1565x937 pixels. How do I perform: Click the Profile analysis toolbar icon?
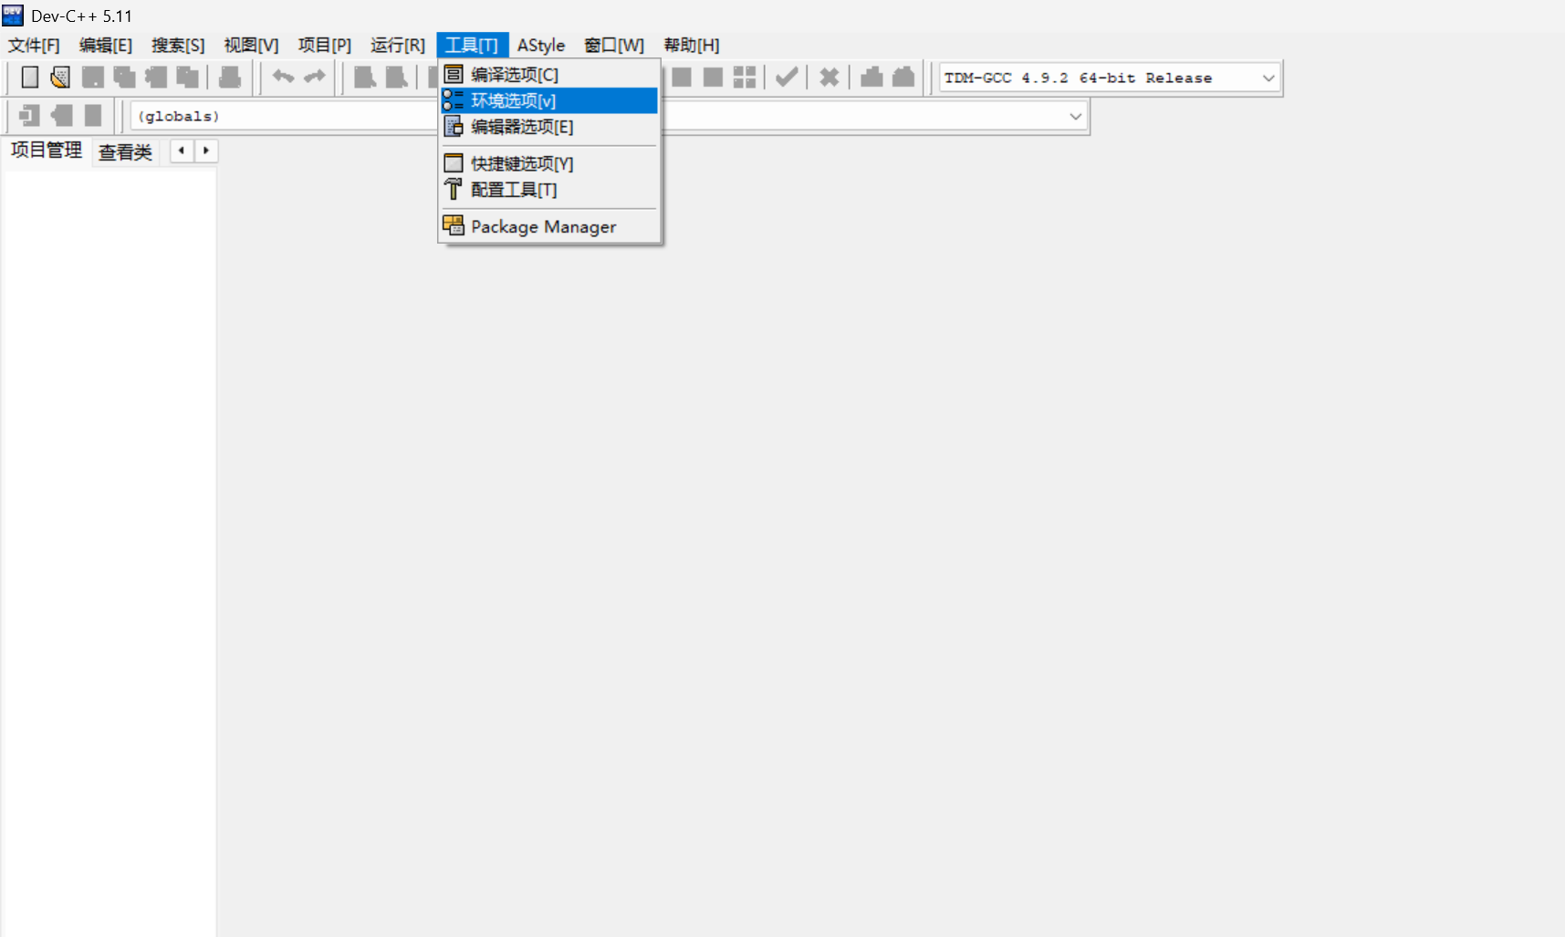pyautogui.click(x=871, y=78)
